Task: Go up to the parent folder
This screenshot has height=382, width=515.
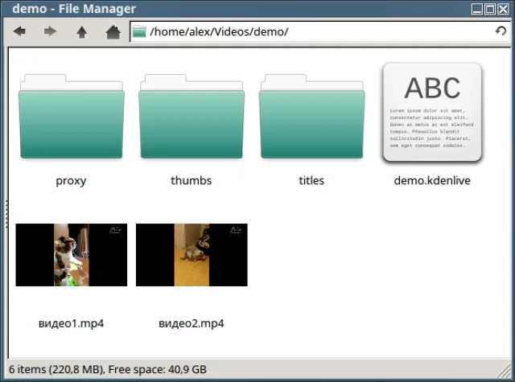Action: (82, 32)
